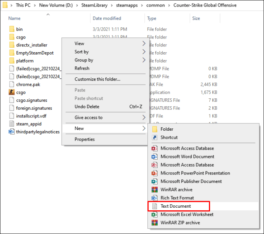Click the WinRAR archive icon

(155, 189)
